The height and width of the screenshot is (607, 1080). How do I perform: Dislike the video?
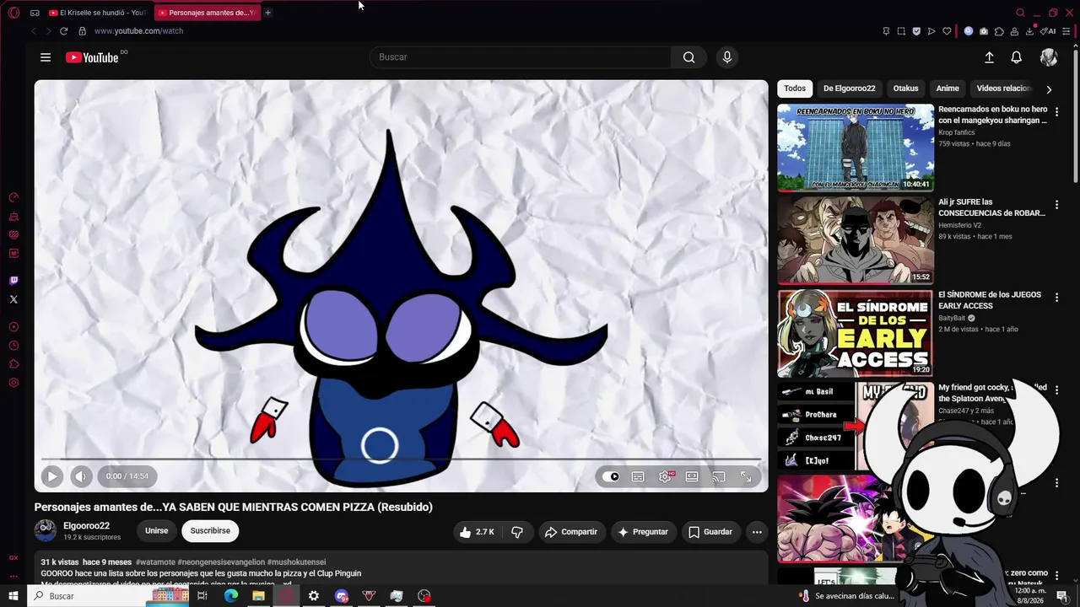(517, 532)
